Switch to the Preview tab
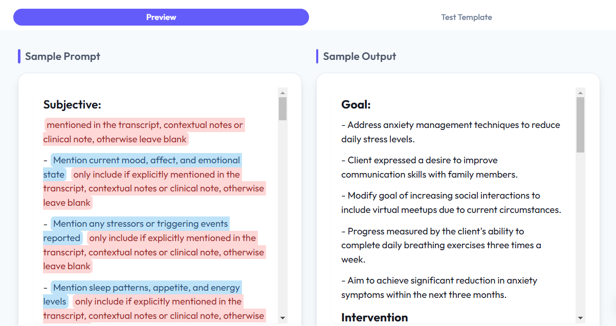The width and height of the screenshot is (616, 326). coord(161,17)
